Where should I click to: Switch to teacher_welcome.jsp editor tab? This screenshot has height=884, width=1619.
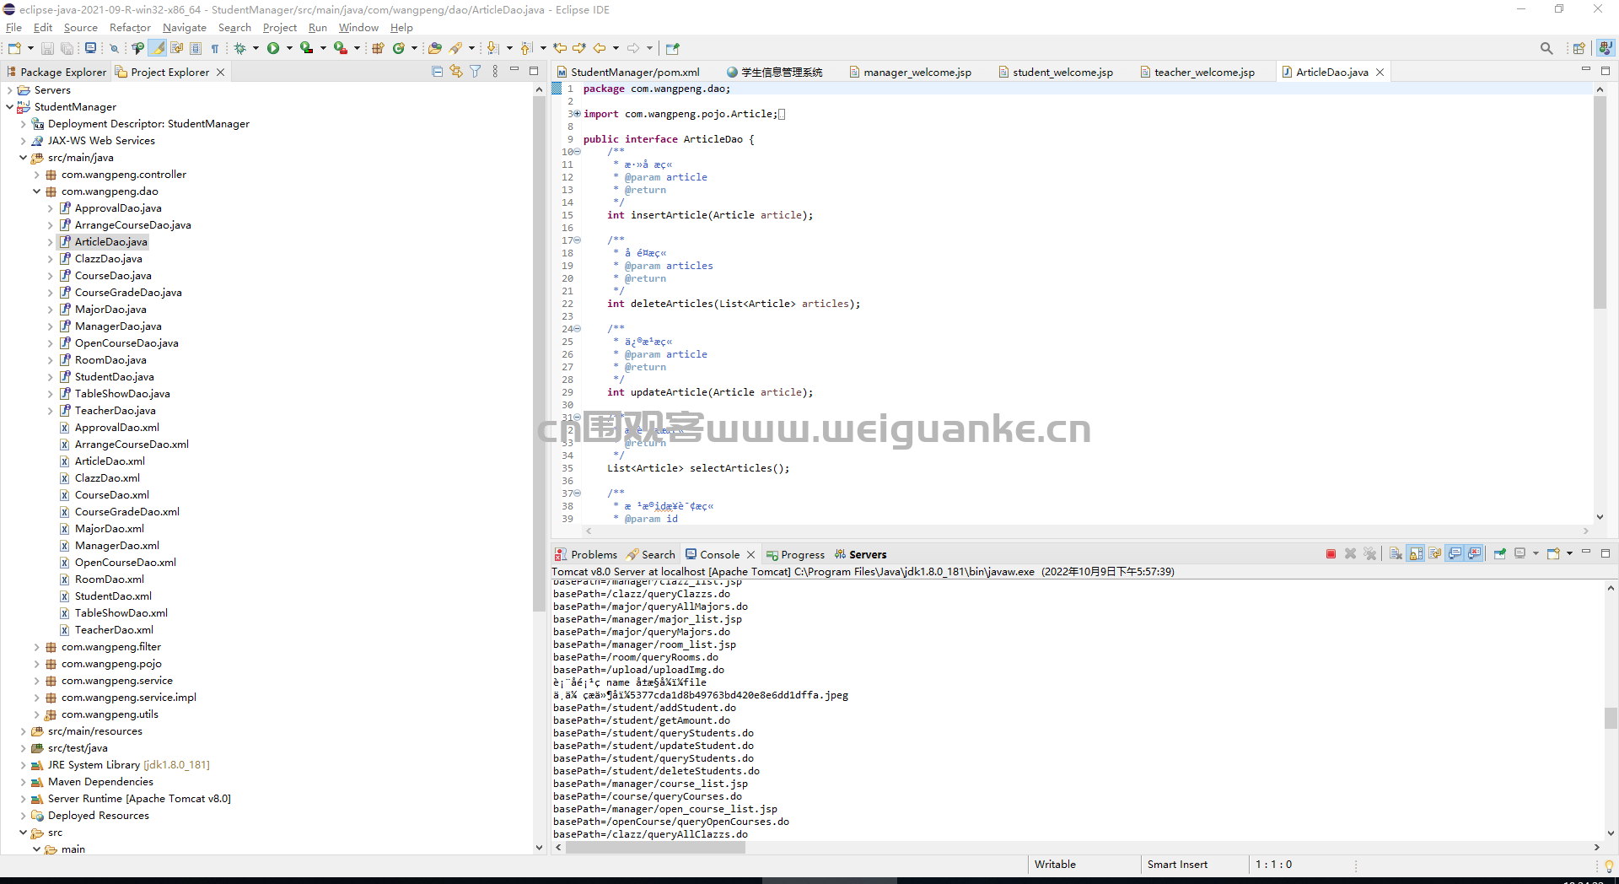coord(1197,73)
